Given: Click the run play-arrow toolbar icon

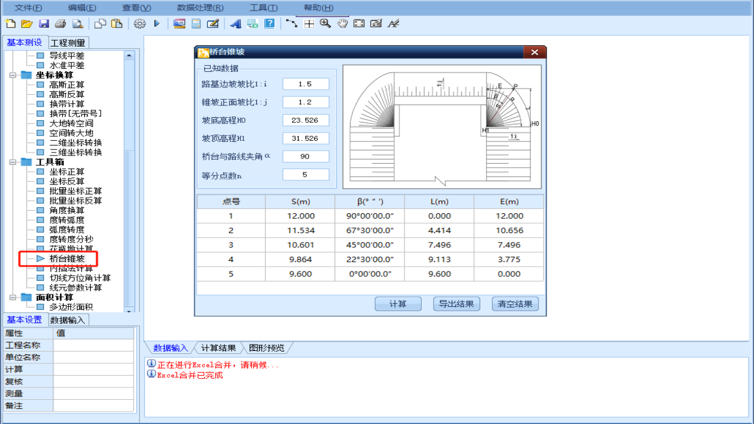Looking at the screenshot, I should (x=156, y=24).
